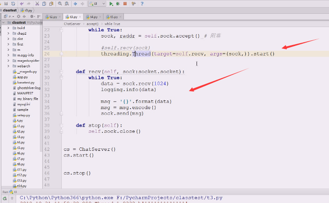
Task: Close the t4.py tab
Action: point(100,17)
